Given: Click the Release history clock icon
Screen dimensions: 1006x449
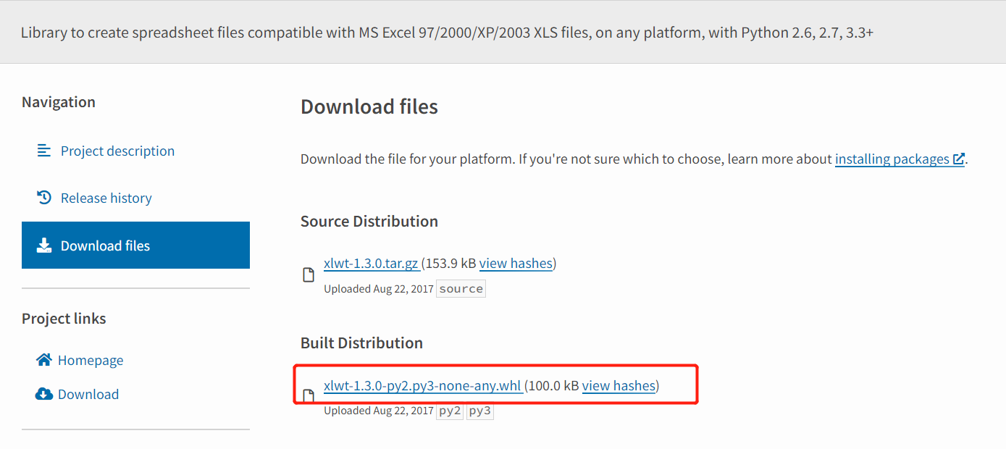Looking at the screenshot, I should tap(44, 198).
